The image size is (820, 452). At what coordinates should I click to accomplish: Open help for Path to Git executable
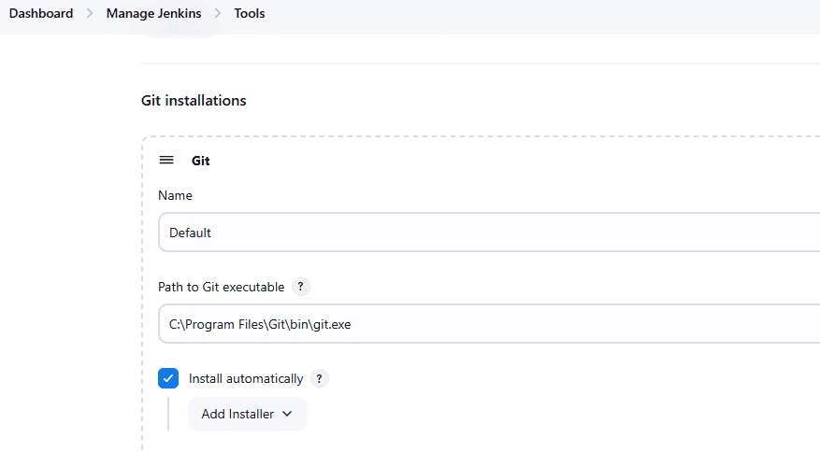[x=301, y=287]
